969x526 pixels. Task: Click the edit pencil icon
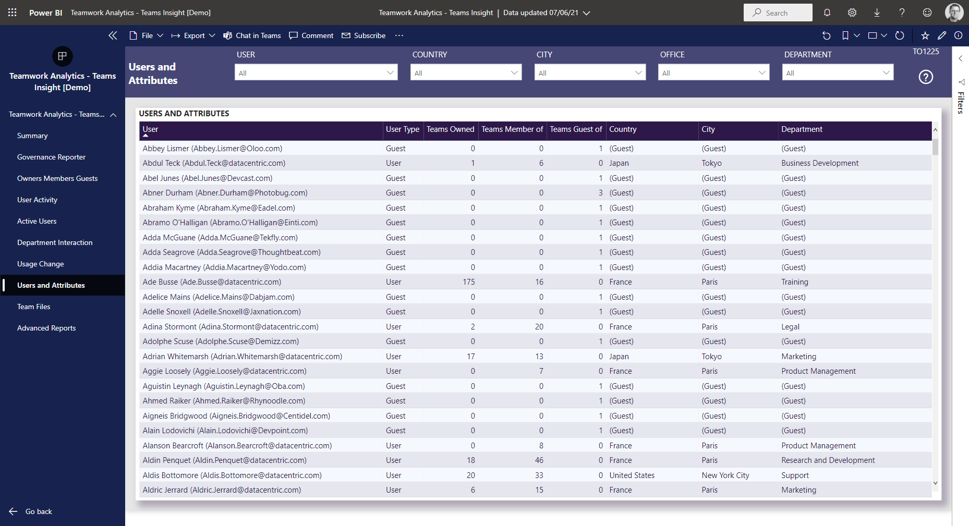(x=942, y=35)
